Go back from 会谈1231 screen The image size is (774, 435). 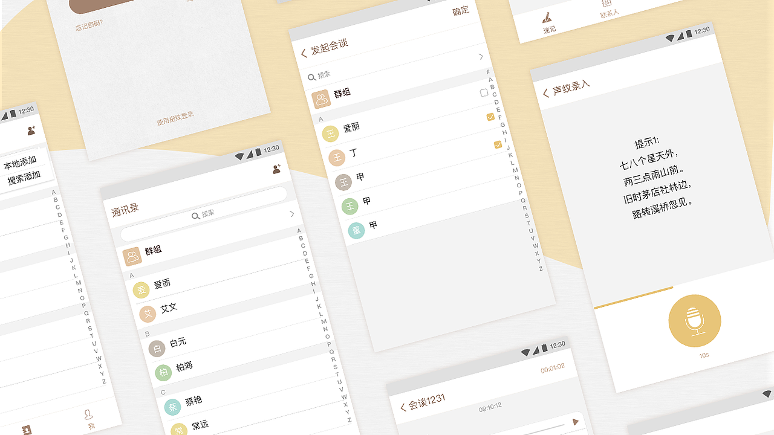point(403,407)
